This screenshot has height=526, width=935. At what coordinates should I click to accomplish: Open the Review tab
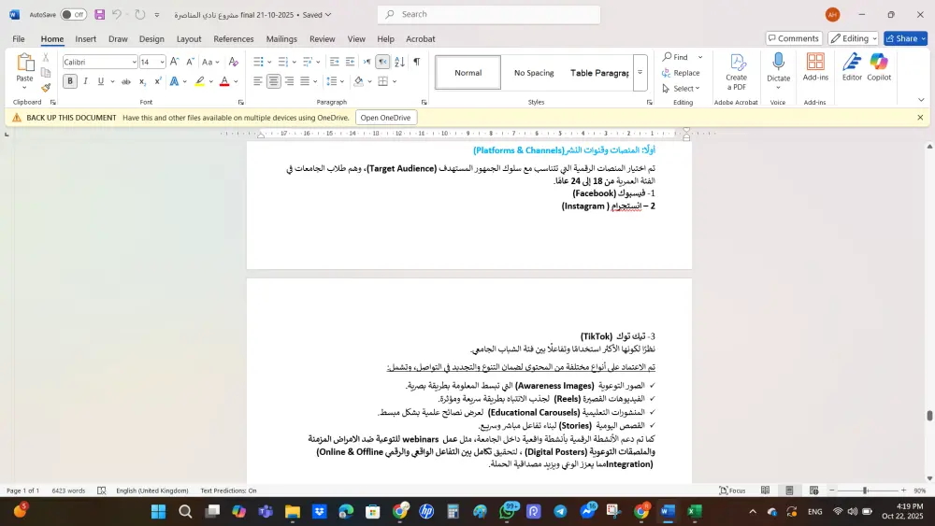pos(322,38)
